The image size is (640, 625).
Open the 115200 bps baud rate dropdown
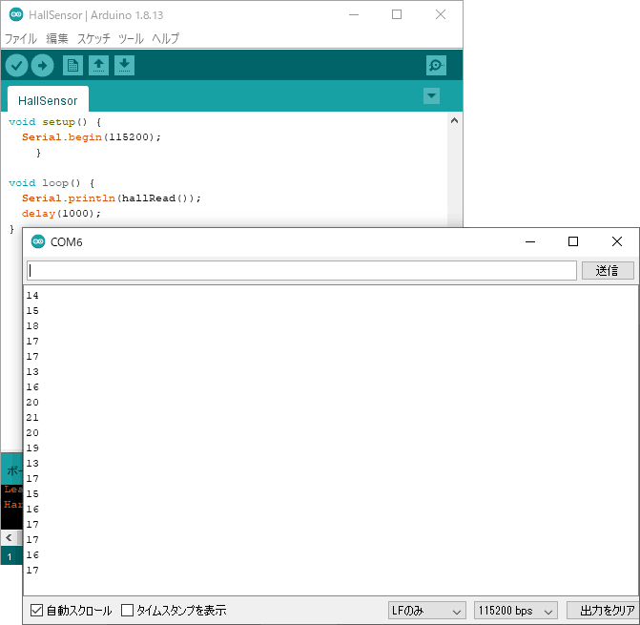click(x=516, y=611)
